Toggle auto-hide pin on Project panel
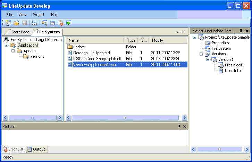This screenshot has height=162, width=252. click(241, 31)
